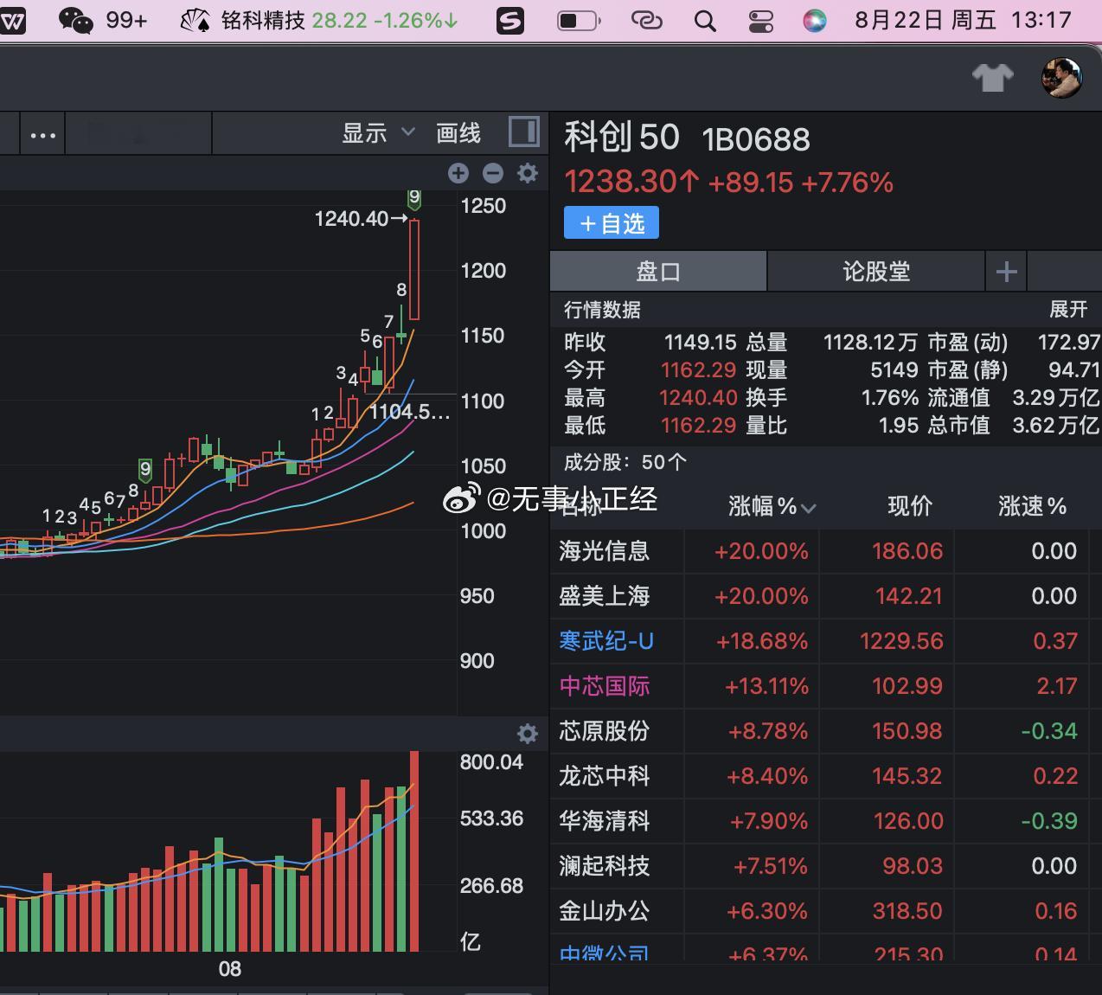This screenshot has width=1102, height=995.
Task: Click 最高 value 1240.40
Action: coord(698,398)
